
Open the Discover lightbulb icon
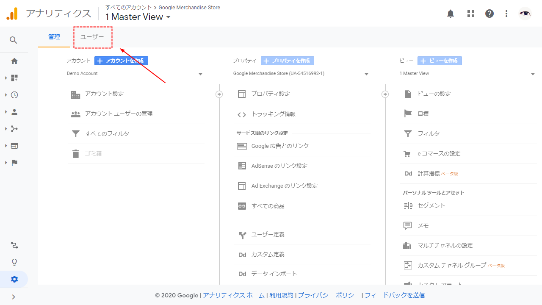(14, 262)
